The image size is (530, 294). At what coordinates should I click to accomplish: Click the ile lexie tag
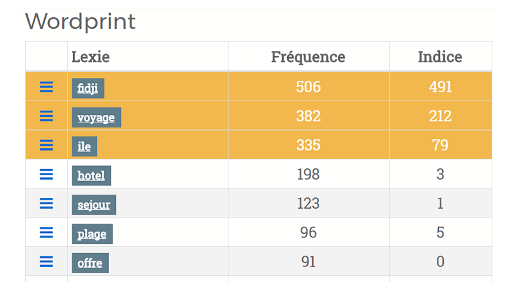[84, 146]
